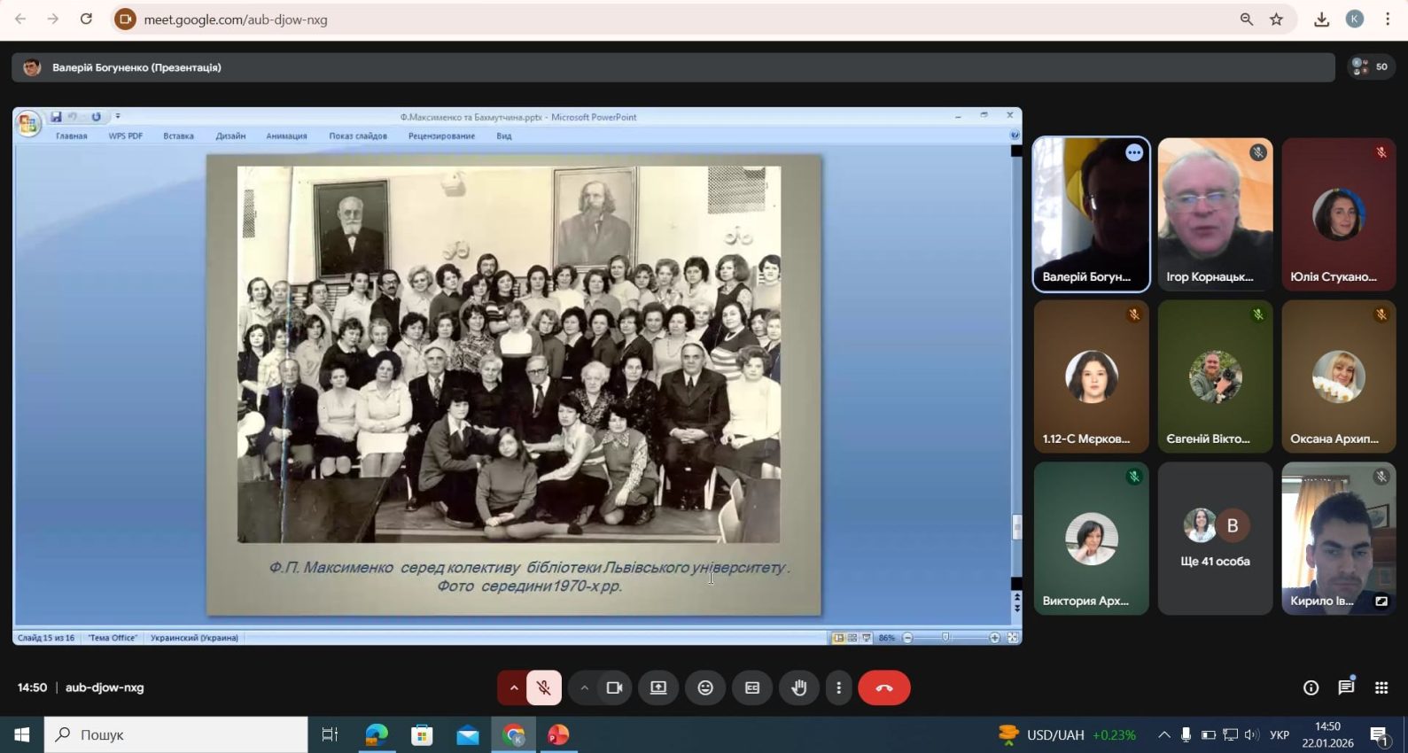1408x753 pixels.
Task: Select the Вставка ribbon tab
Action: (178, 136)
